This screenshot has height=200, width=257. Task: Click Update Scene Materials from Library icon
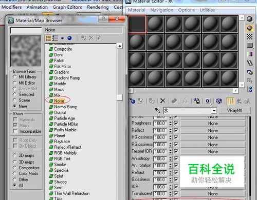(84, 38)
